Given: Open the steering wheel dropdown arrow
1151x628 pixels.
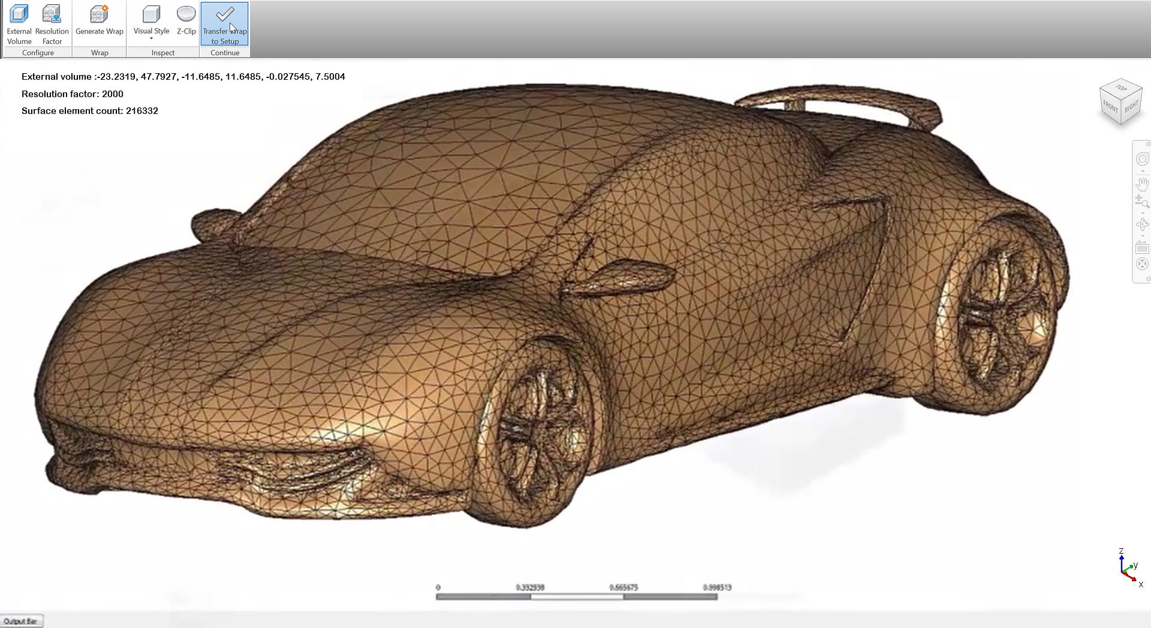Looking at the screenshot, I should point(1142,172).
